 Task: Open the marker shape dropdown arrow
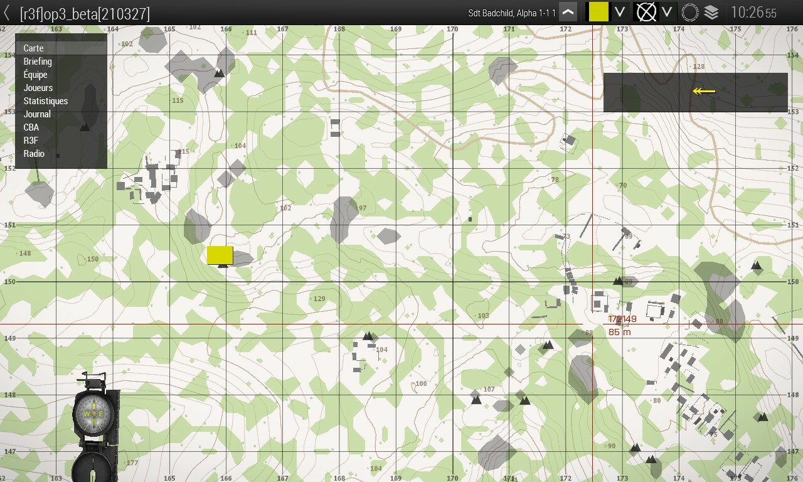pos(667,12)
